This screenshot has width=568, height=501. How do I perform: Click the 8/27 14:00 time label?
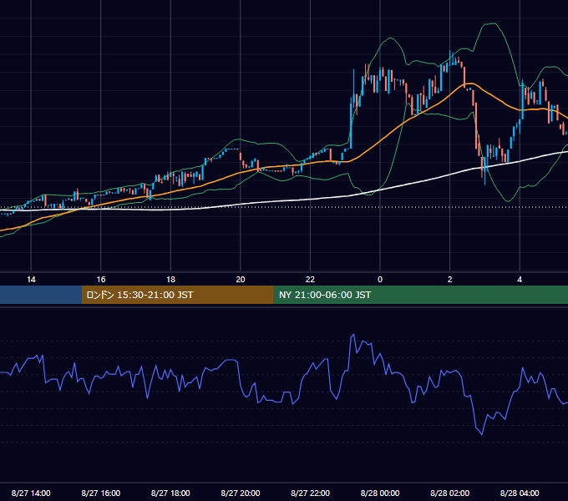pyautogui.click(x=31, y=493)
